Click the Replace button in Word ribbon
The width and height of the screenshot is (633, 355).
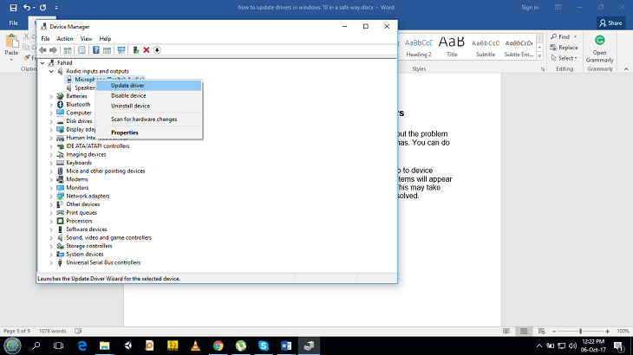(564, 48)
